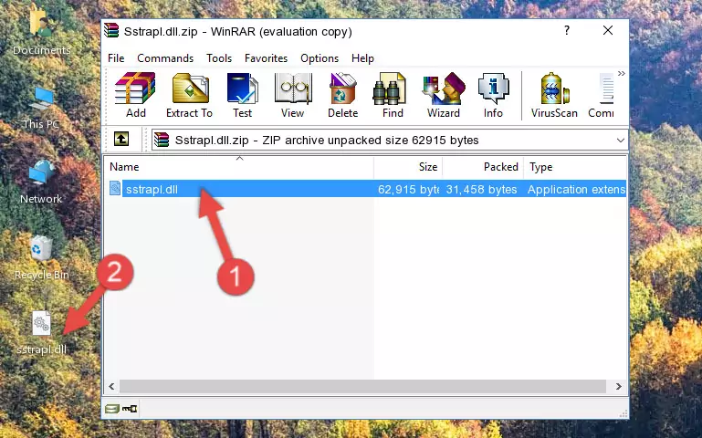Click the 31,458 bytes packed cell
702x438 pixels.
click(481, 189)
